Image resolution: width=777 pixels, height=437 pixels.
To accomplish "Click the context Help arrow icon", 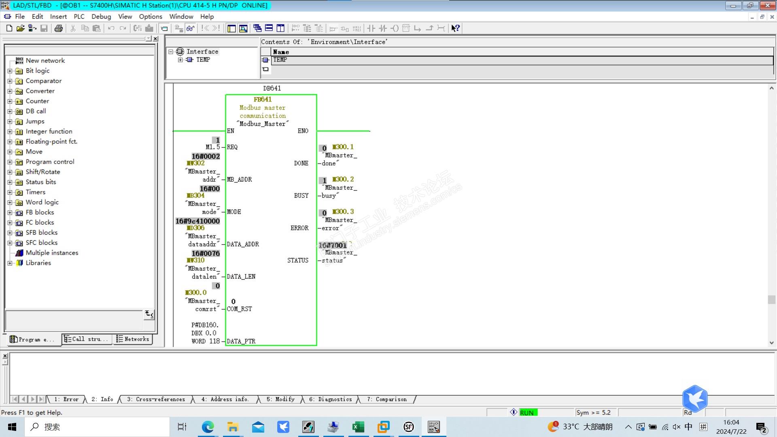I will [x=455, y=28].
